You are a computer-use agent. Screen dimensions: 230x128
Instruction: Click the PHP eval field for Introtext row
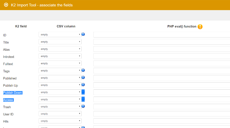point(162,56)
